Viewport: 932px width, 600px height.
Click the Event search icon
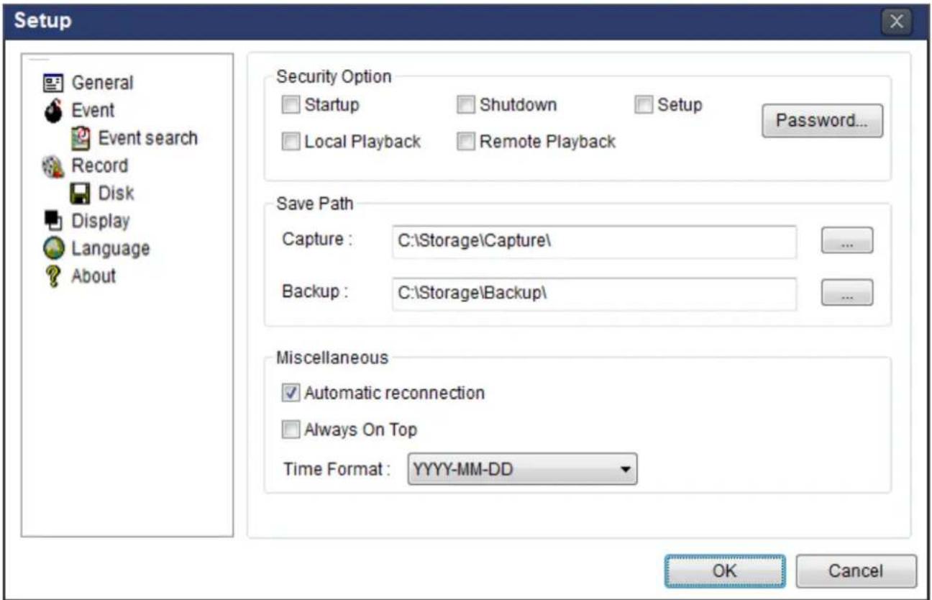[81, 138]
